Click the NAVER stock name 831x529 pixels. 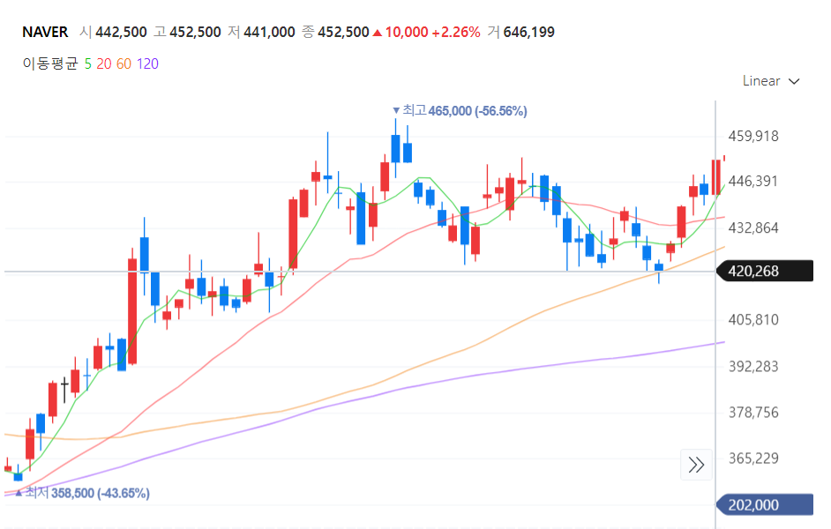point(45,33)
